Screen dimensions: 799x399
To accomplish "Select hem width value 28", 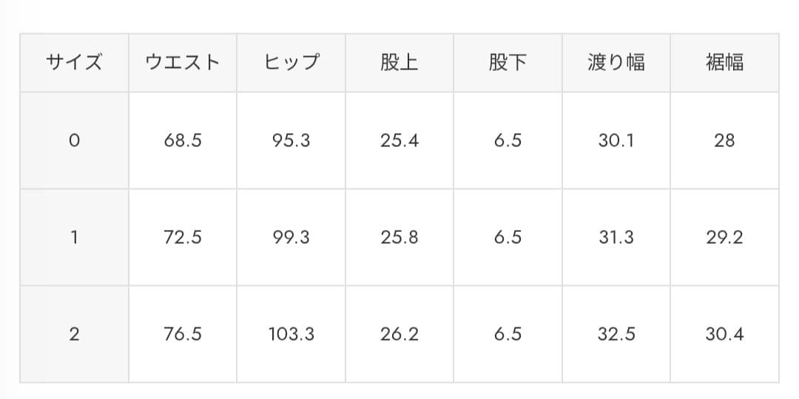I will click(724, 140).
